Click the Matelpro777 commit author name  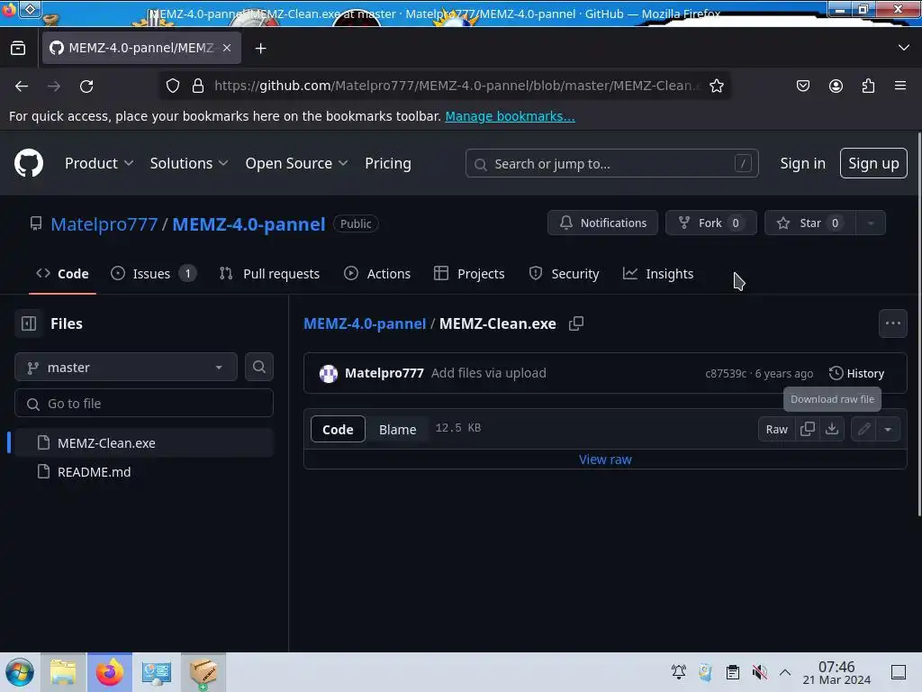click(x=384, y=373)
